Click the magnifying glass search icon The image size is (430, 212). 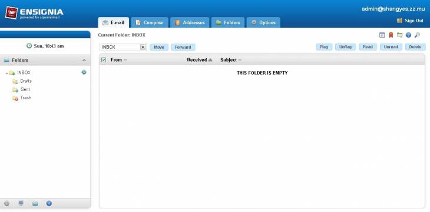click(417, 35)
